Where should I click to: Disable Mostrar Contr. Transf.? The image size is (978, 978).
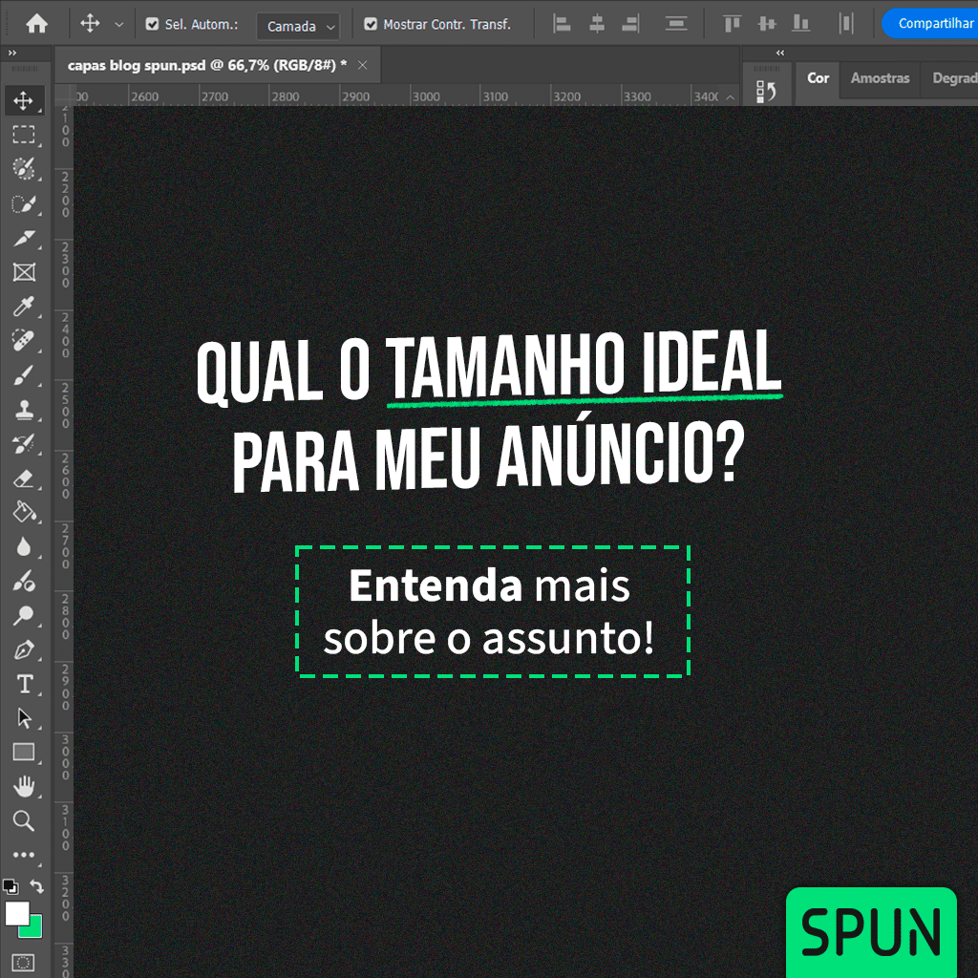click(x=371, y=25)
